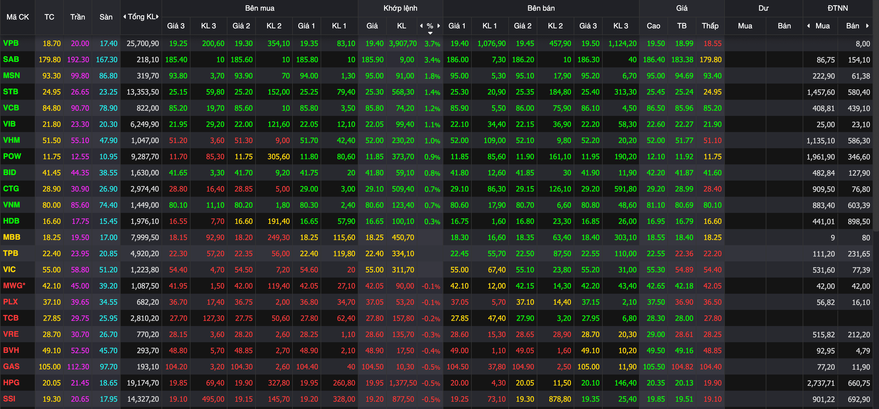Open the MBB stock symbol
This screenshot has width=879, height=409.
point(12,237)
